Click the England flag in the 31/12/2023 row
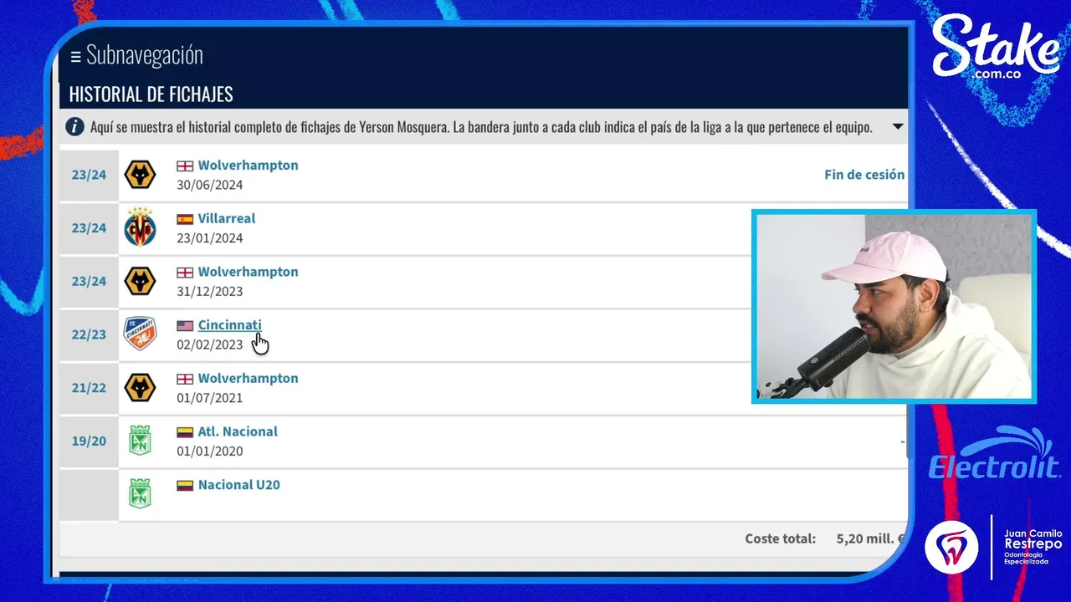The height and width of the screenshot is (602, 1071). tap(185, 273)
